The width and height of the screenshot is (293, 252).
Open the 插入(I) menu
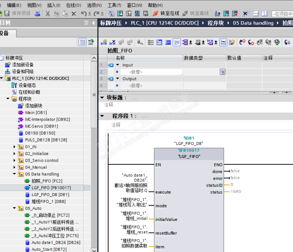[54, 5]
